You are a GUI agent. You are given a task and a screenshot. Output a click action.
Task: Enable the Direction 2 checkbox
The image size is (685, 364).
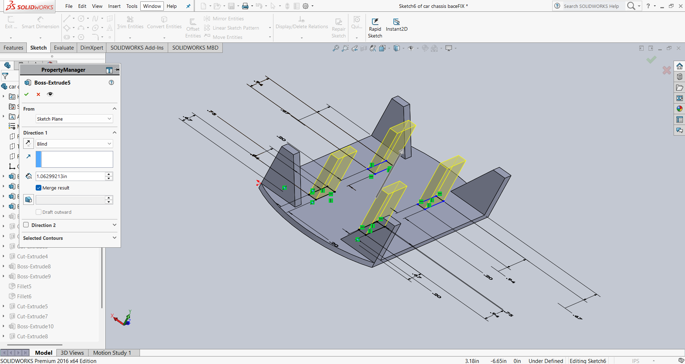coord(26,225)
